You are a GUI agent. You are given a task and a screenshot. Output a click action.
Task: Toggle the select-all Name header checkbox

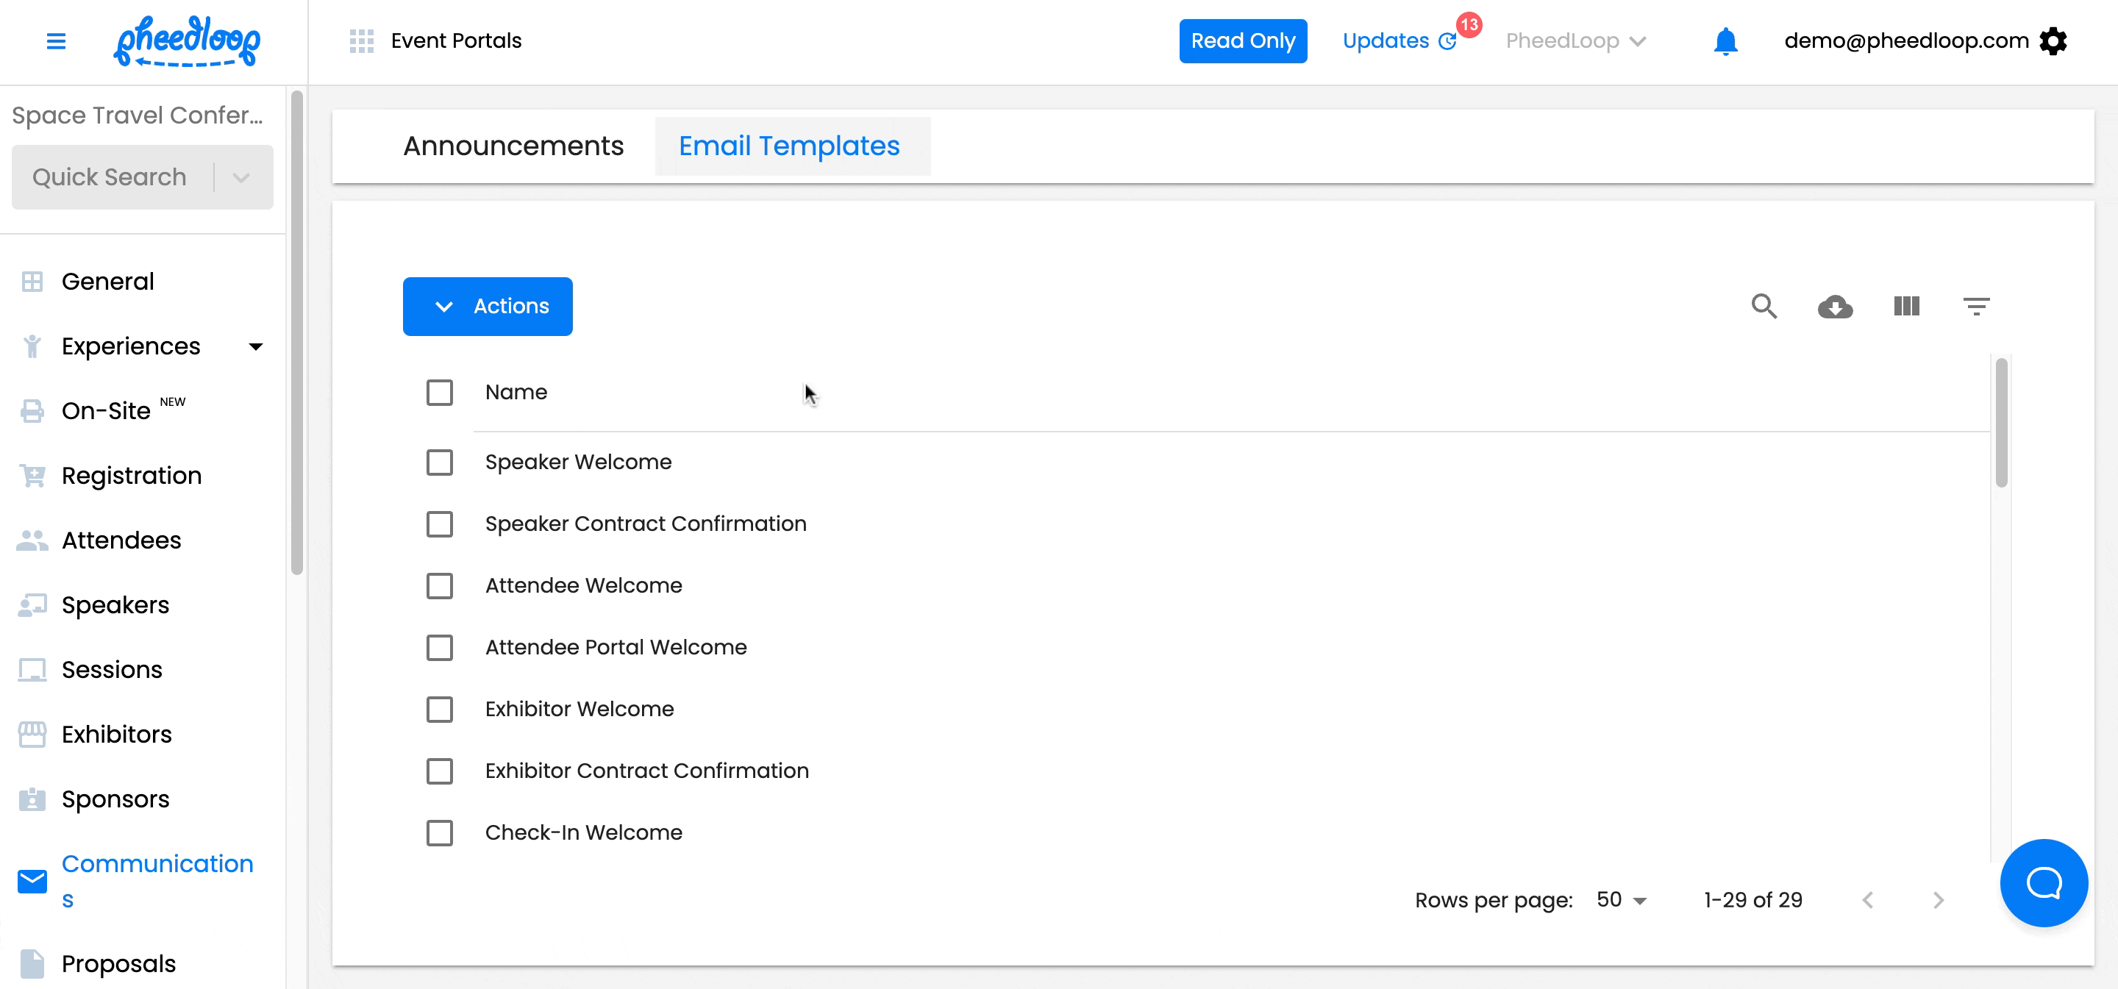click(x=440, y=393)
